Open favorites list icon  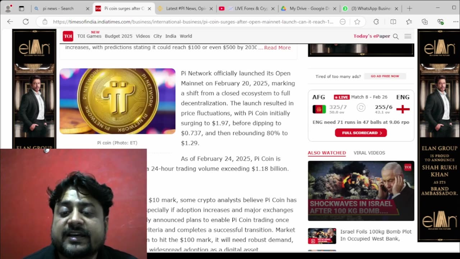point(409,22)
